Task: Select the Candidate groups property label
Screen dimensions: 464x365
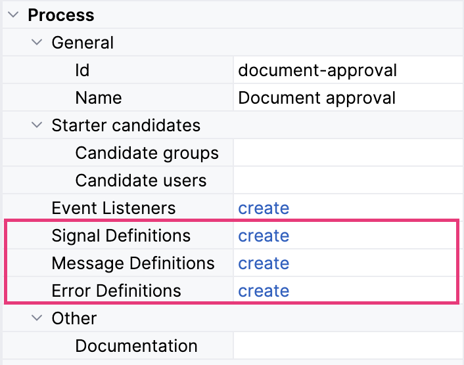Action: [x=147, y=153]
